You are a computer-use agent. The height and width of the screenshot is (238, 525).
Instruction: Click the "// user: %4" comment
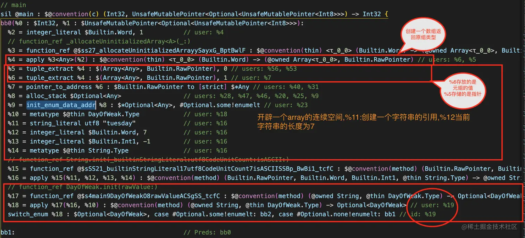203,32
